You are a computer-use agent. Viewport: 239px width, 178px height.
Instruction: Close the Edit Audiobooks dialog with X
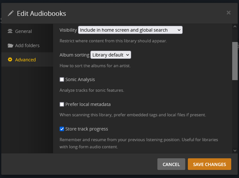pyautogui.click(x=229, y=13)
